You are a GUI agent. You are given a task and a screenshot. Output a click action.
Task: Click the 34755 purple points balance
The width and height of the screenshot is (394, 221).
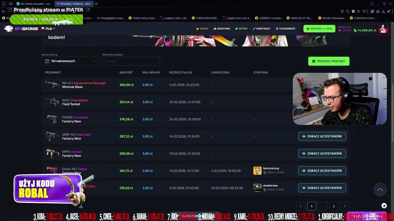[x=345, y=30]
